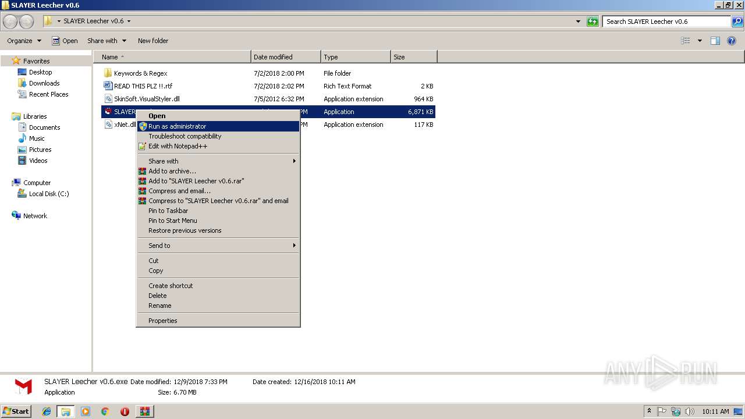745x419 pixels.
Task: Expand the Share with toolbar dropdown
Action: coord(107,41)
